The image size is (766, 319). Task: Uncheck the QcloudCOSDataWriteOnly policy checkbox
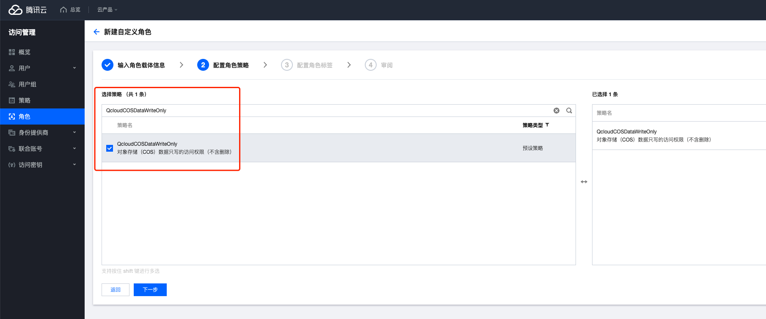110,148
